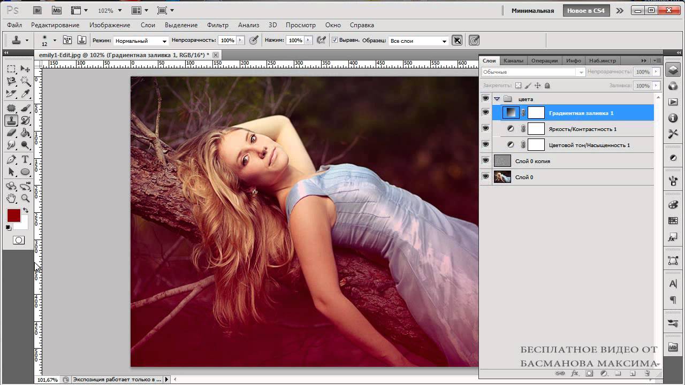Hide the Слой 0 layer

click(x=485, y=177)
